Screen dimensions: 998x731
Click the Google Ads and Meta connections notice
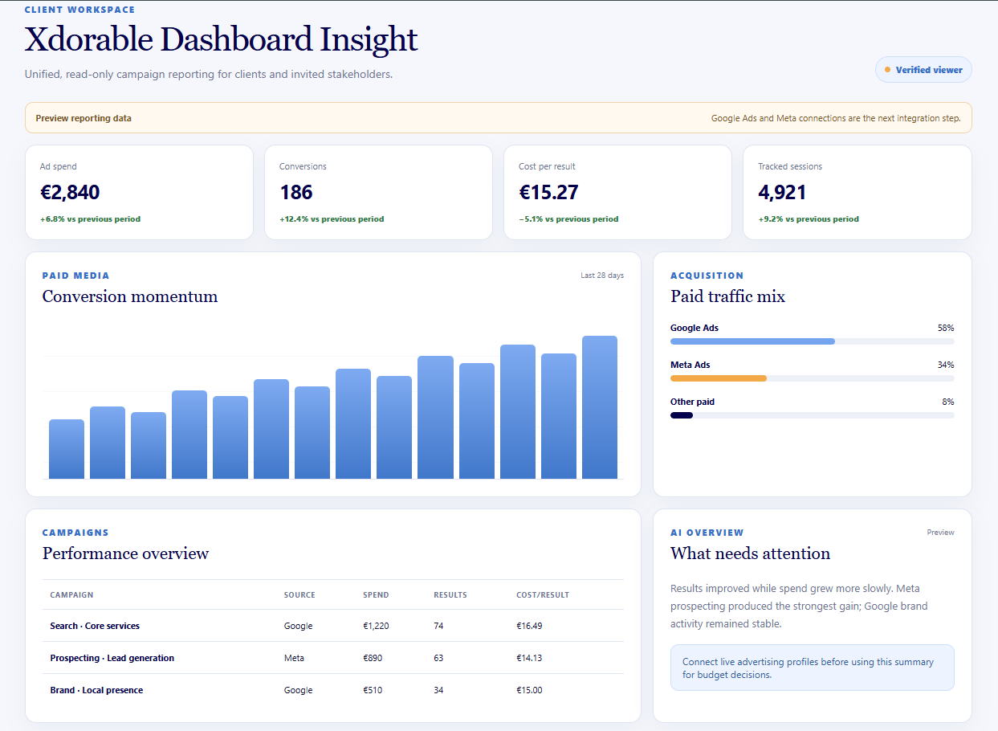tap(836, 118)
